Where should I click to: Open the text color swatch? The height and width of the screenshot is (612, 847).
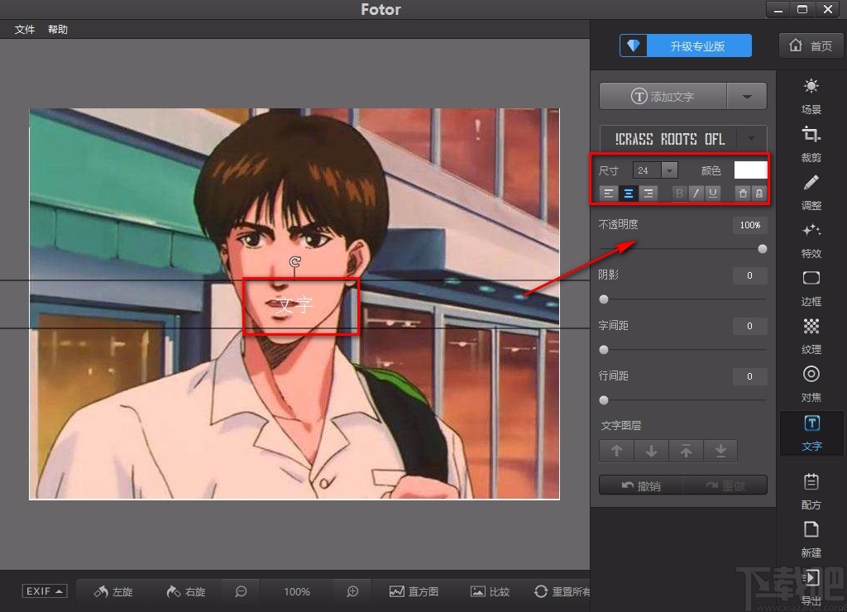tap(749, 170)
